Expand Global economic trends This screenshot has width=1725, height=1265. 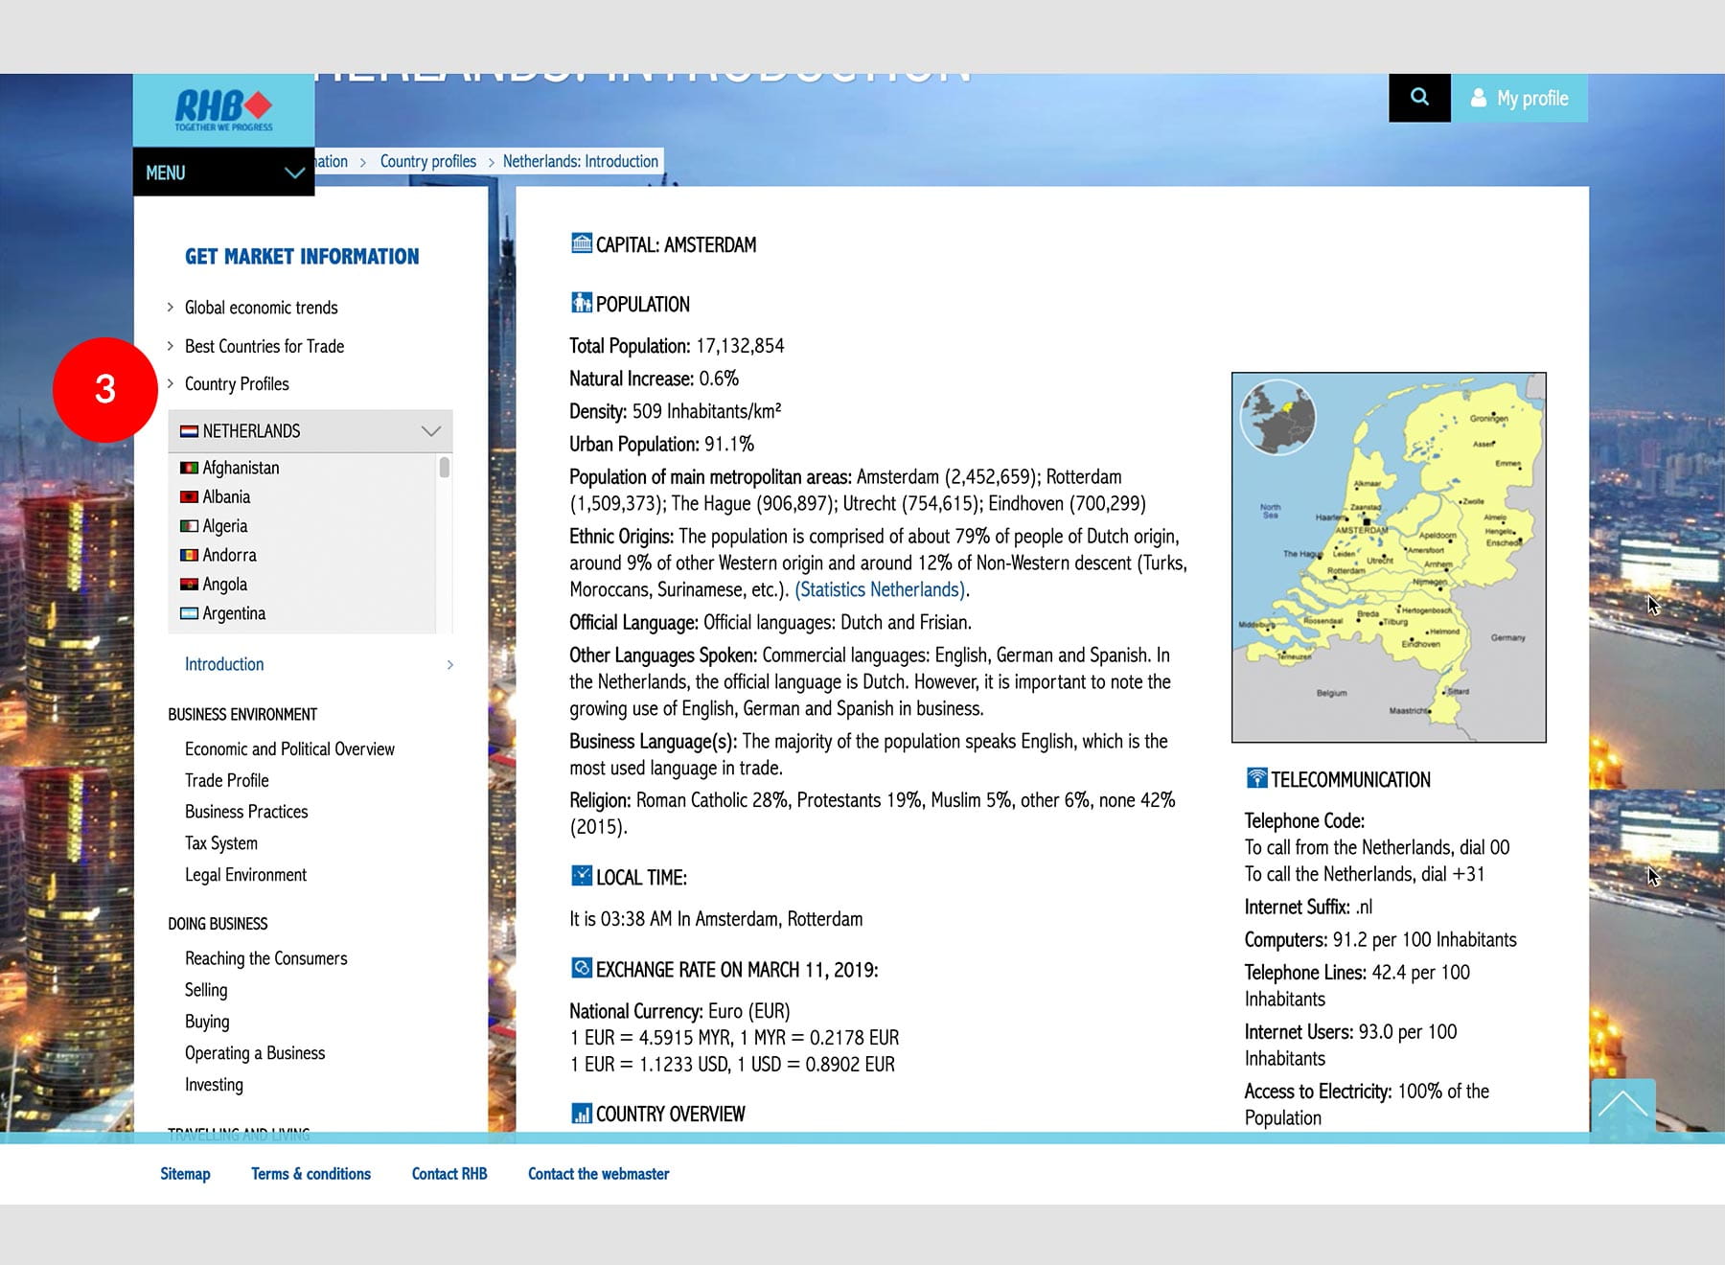click(261, 308)
